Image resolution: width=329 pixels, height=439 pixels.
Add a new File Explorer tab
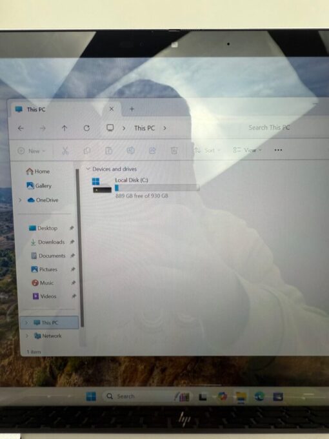pos(132,109)
